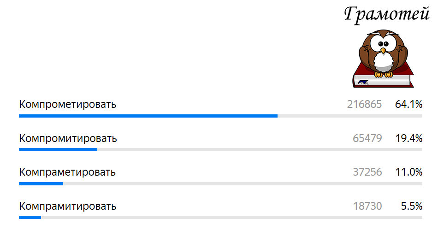
Task: Click the 5.5% progress bar
Action: (221, 218)
